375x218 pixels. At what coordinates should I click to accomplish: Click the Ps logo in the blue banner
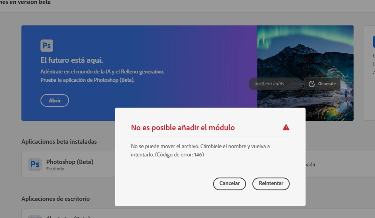point(47,46)
